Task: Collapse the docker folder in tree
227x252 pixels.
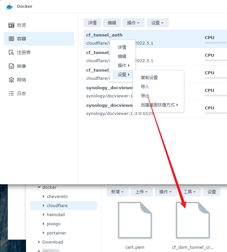Action: tap(39, 188)
